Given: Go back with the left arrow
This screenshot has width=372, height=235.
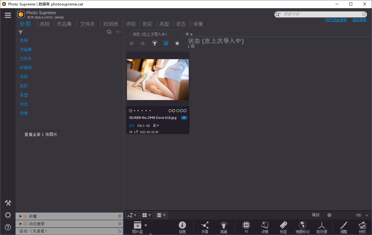Looking at the screenshot, I should click(132, 43).
